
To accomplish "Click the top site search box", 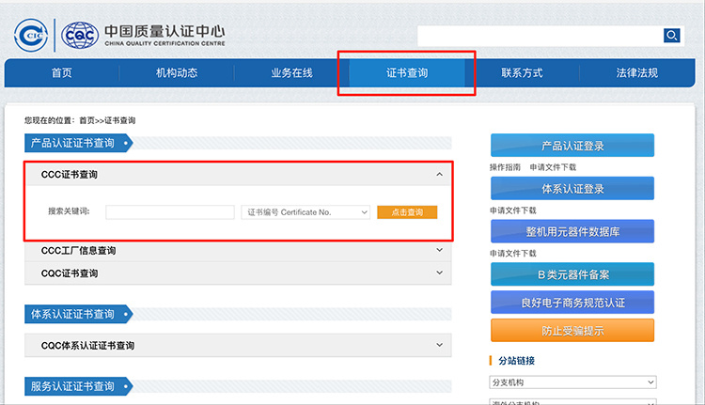I will tap(540, 36).
